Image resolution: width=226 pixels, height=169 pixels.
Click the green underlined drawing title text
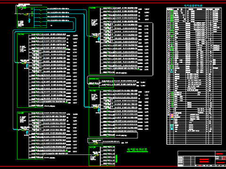[137, 150]
